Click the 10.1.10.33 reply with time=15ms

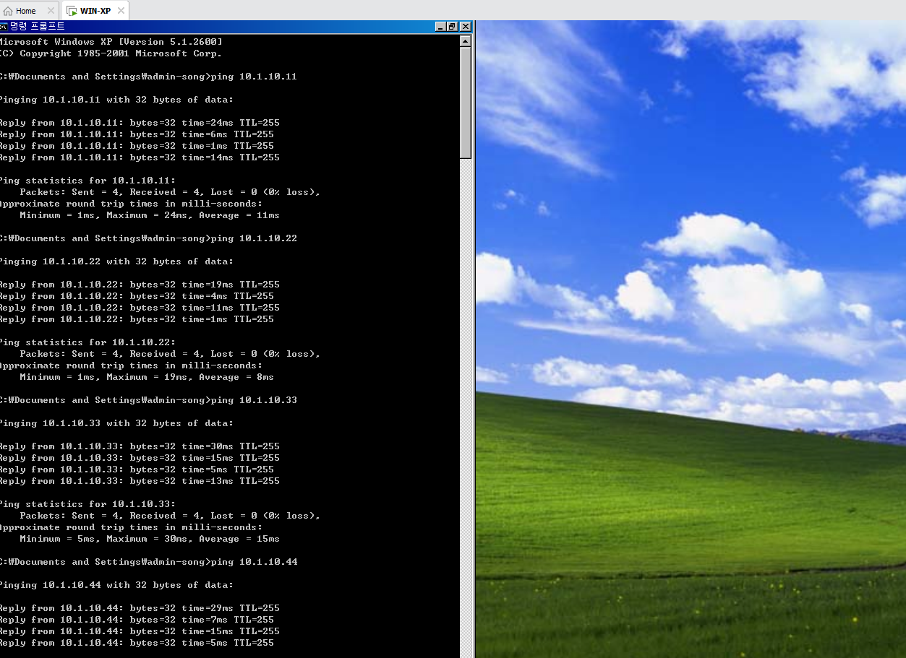(x=140, y=458)
